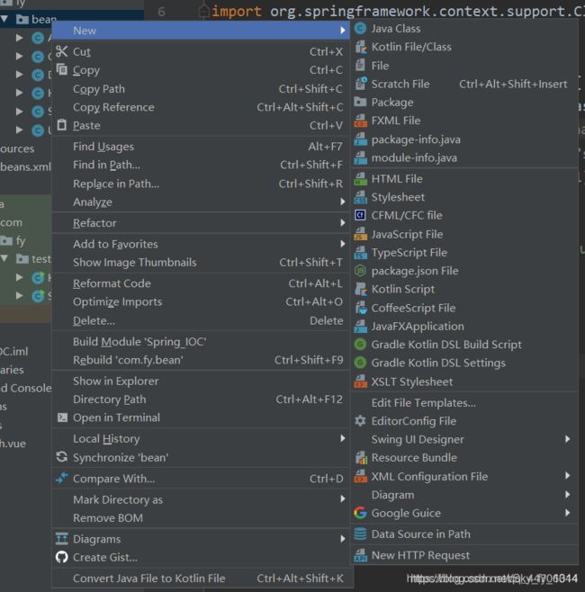The width and height of the screenshot is (585, 592).
Task: Click the Data Source in Path icon
Action: [361, 534]
